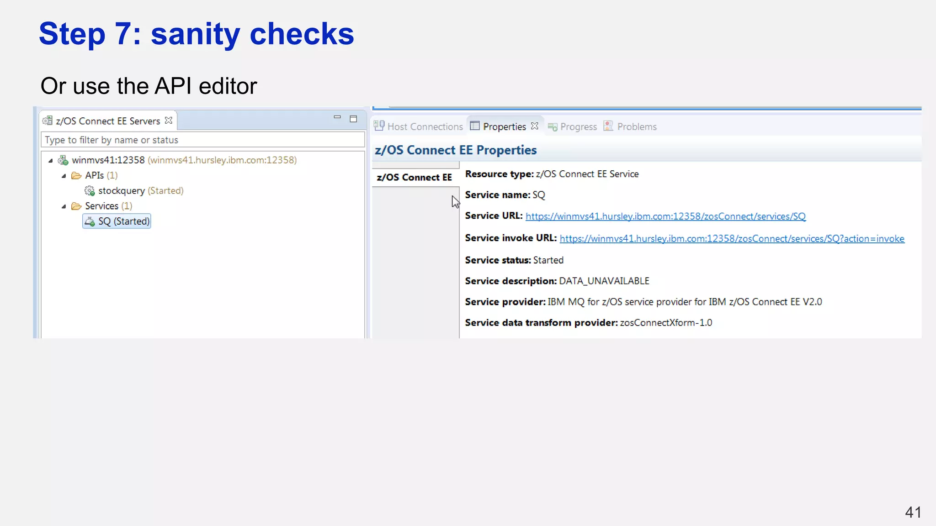Collapse the Services folder
This screenshot has height=526, width=936.
coord(64,206)
